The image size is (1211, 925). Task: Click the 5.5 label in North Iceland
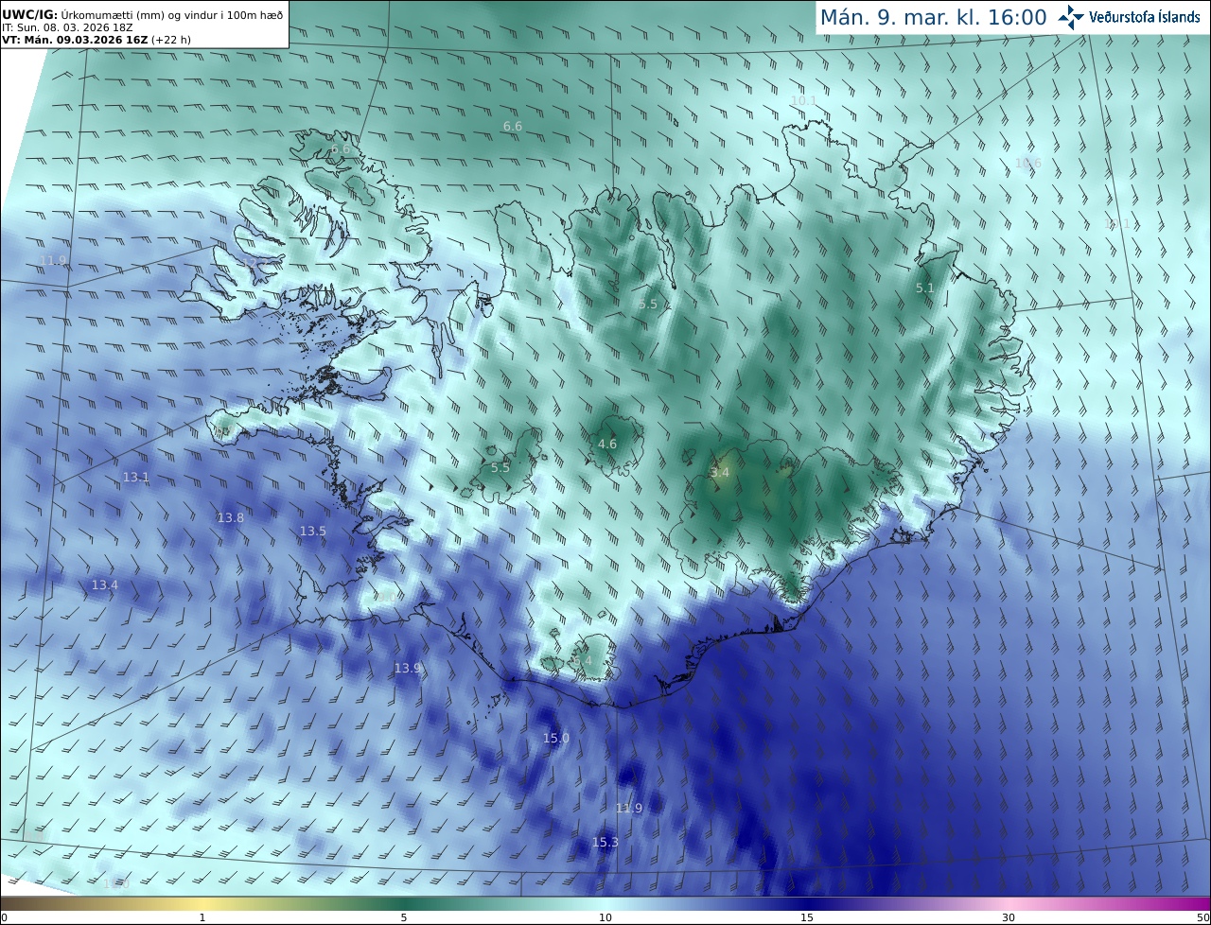pos(648,305)
